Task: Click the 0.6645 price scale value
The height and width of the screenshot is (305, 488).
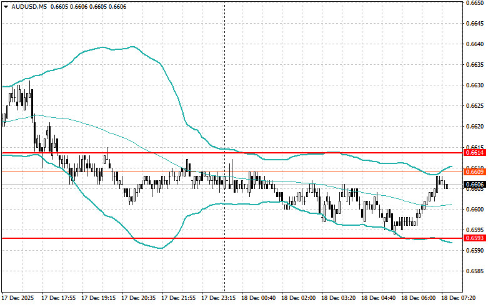Action: tap(475, 23)
